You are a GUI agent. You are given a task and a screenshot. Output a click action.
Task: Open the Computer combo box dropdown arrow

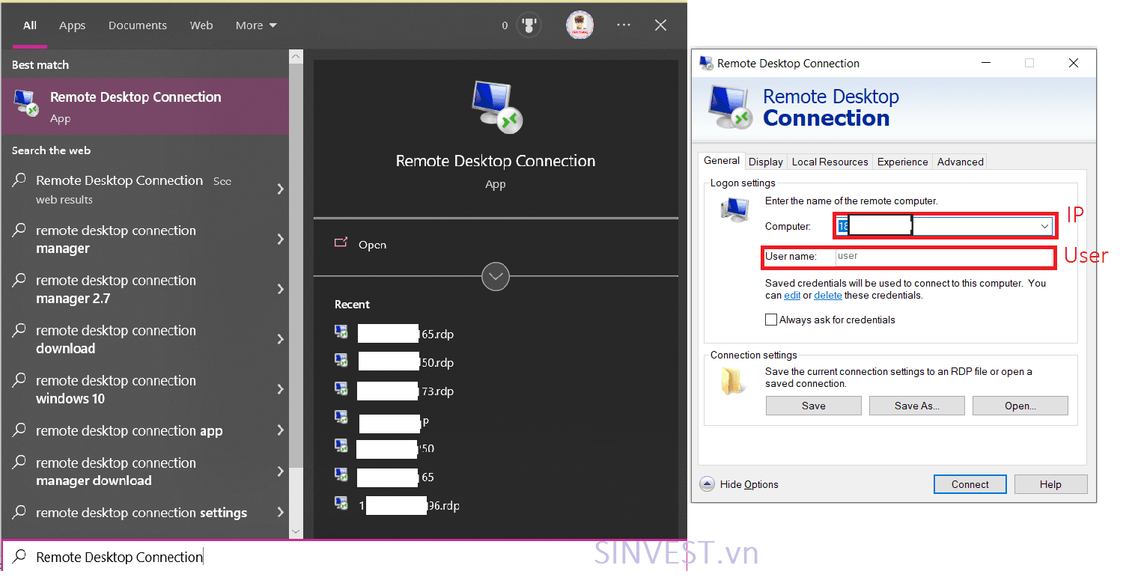[1044, 226]
